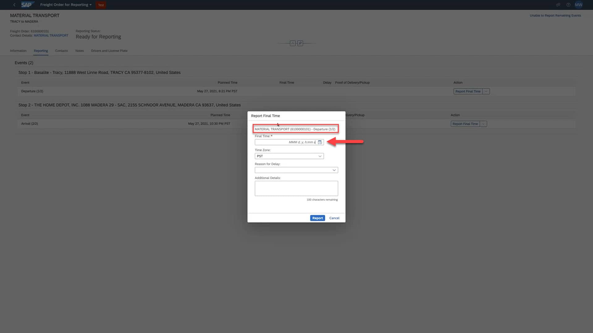Image resolution: width=593 pixels, height=333 pixels.
Task: Click the Report button in the dialog
Action: (x=317, y=218)
